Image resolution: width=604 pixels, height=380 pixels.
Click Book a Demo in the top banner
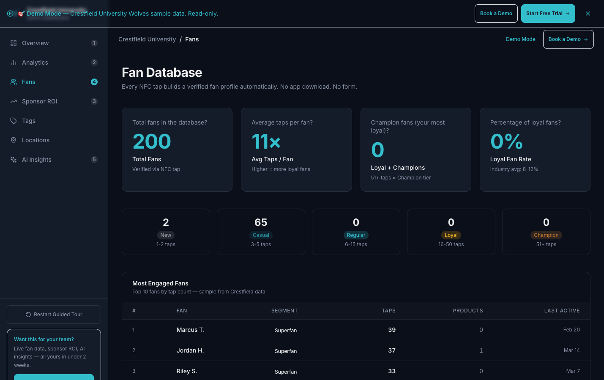coord(496,14)
